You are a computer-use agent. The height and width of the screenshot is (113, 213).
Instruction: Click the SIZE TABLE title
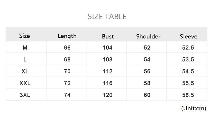coord(107,17)
